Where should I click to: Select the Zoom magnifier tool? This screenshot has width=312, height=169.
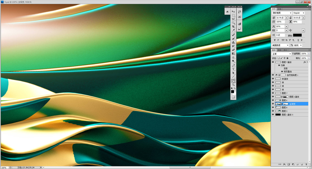(233, 85)
